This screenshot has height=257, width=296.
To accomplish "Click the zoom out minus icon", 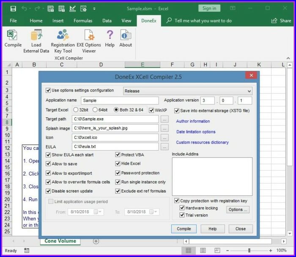I will (227, 250).
